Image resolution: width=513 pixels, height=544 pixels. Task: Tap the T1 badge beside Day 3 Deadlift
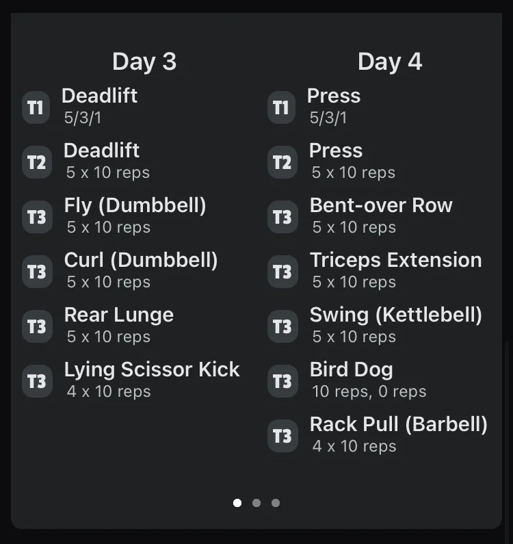tap(36, 108)
